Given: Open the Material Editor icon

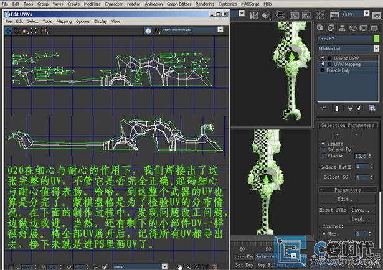Looking at the screenshot, I should point(320,16).
